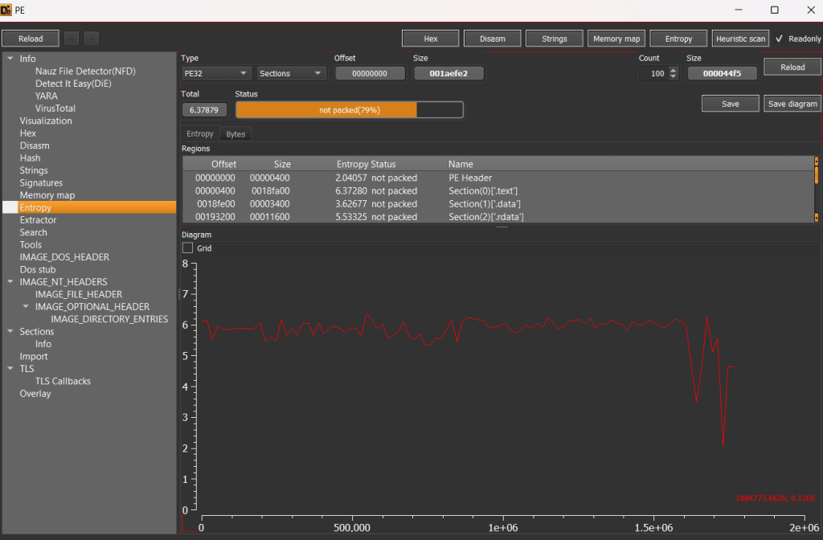Screen dimensions: 823x540
Task: Decrease the Count spinner value
Action: coord(674,76)
